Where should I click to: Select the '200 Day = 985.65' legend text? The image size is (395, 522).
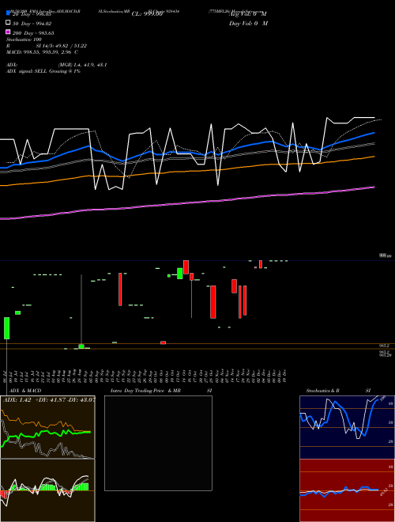pos(33,32)
